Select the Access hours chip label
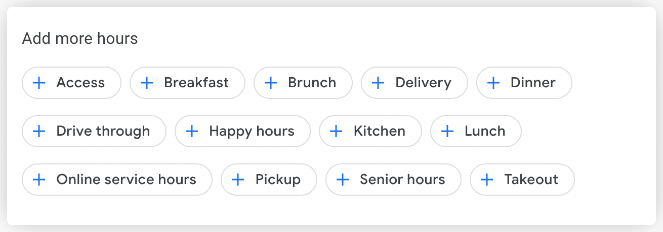The width and height of the screenshot is (663, 232). pyautogui.click(x=80, y=83)
